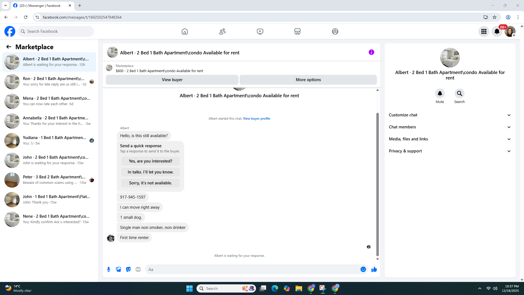Open the Facebook apps grid menu
The width and height of the screenshot is (524, 295).
pyautogui.click(x=484, y=31)
